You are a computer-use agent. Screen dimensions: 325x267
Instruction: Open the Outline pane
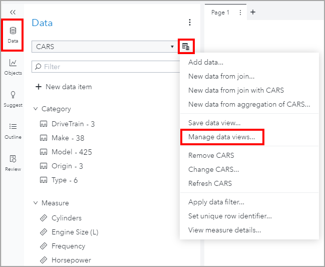13,131
